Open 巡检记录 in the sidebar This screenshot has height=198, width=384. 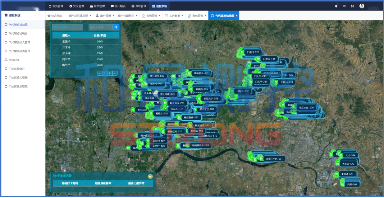23,60
